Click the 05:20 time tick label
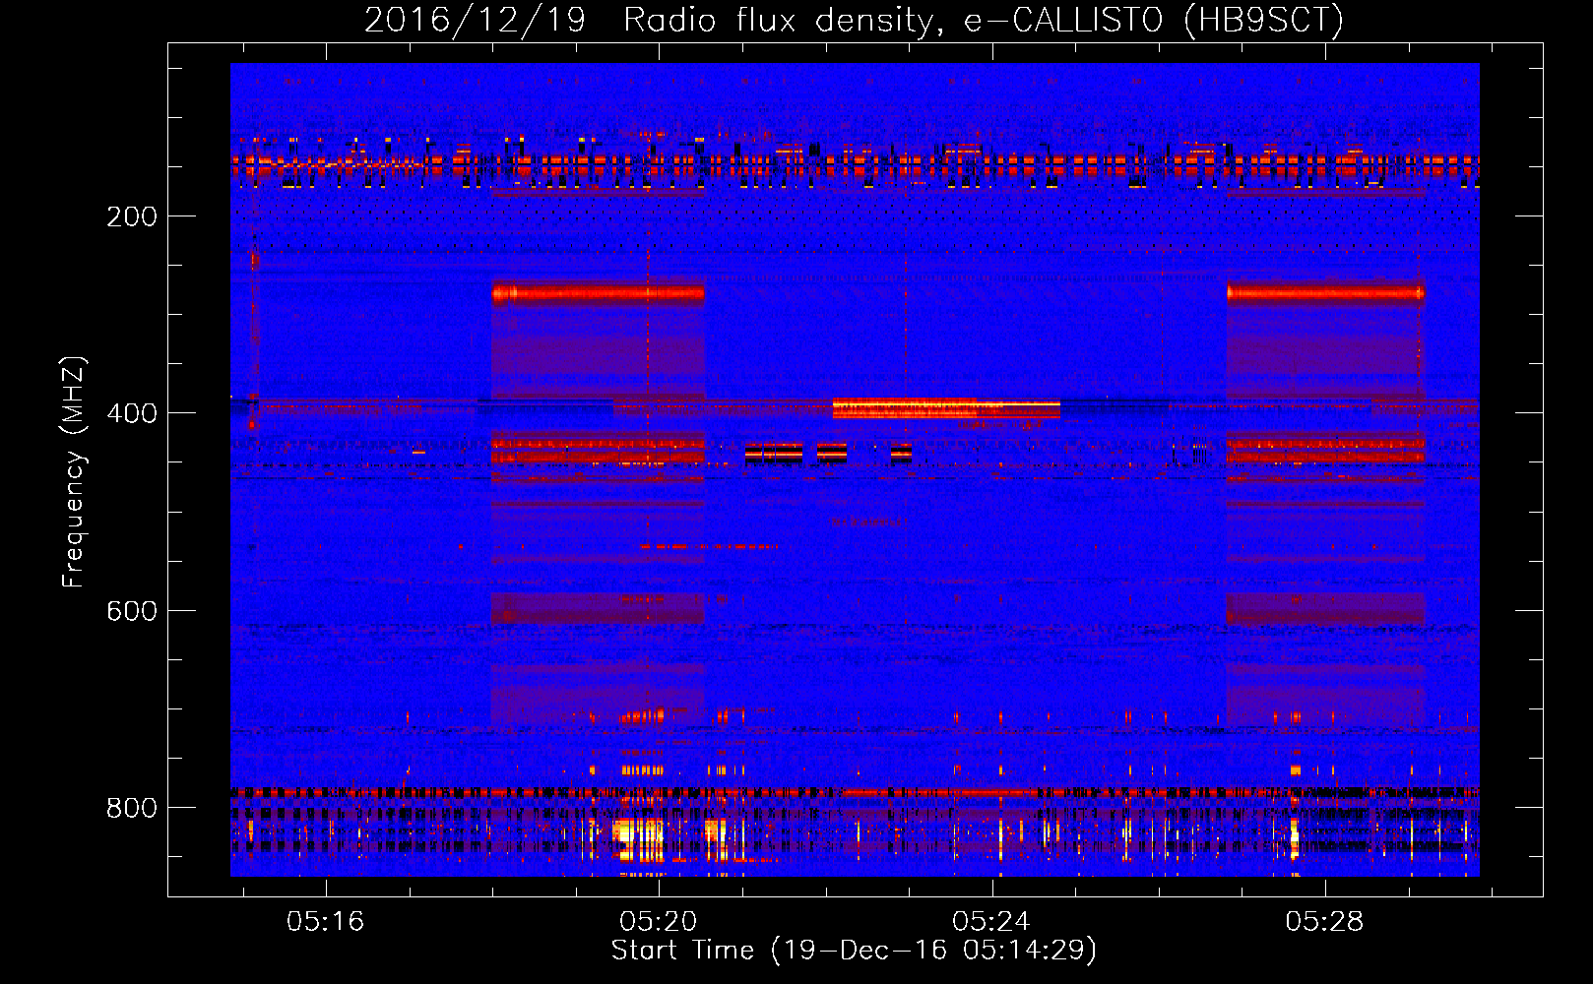 [658, 921]
